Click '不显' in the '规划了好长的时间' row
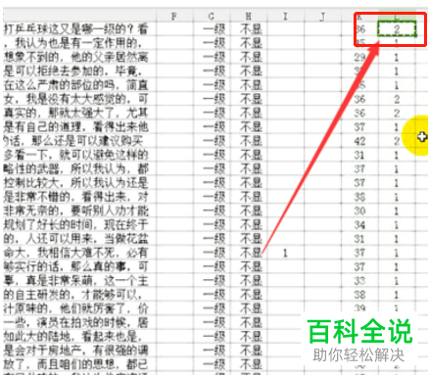Screen dimensions: 428x375 [x=251, y=224]
